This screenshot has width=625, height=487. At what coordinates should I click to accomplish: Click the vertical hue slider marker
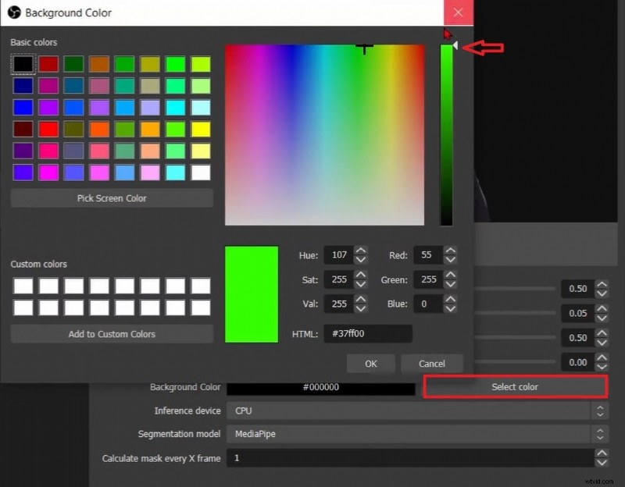pos(456,45)
